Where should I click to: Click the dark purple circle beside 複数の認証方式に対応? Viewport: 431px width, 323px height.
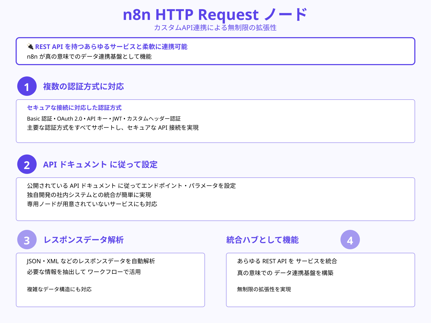tap(27, 87)
